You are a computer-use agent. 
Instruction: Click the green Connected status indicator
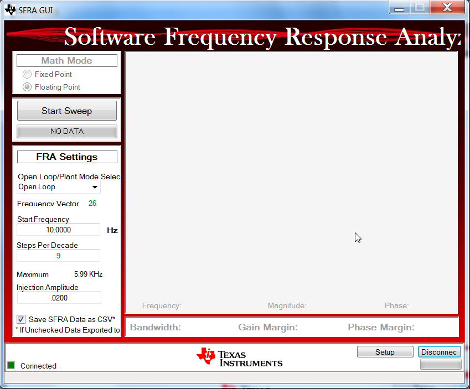point(11,365)
